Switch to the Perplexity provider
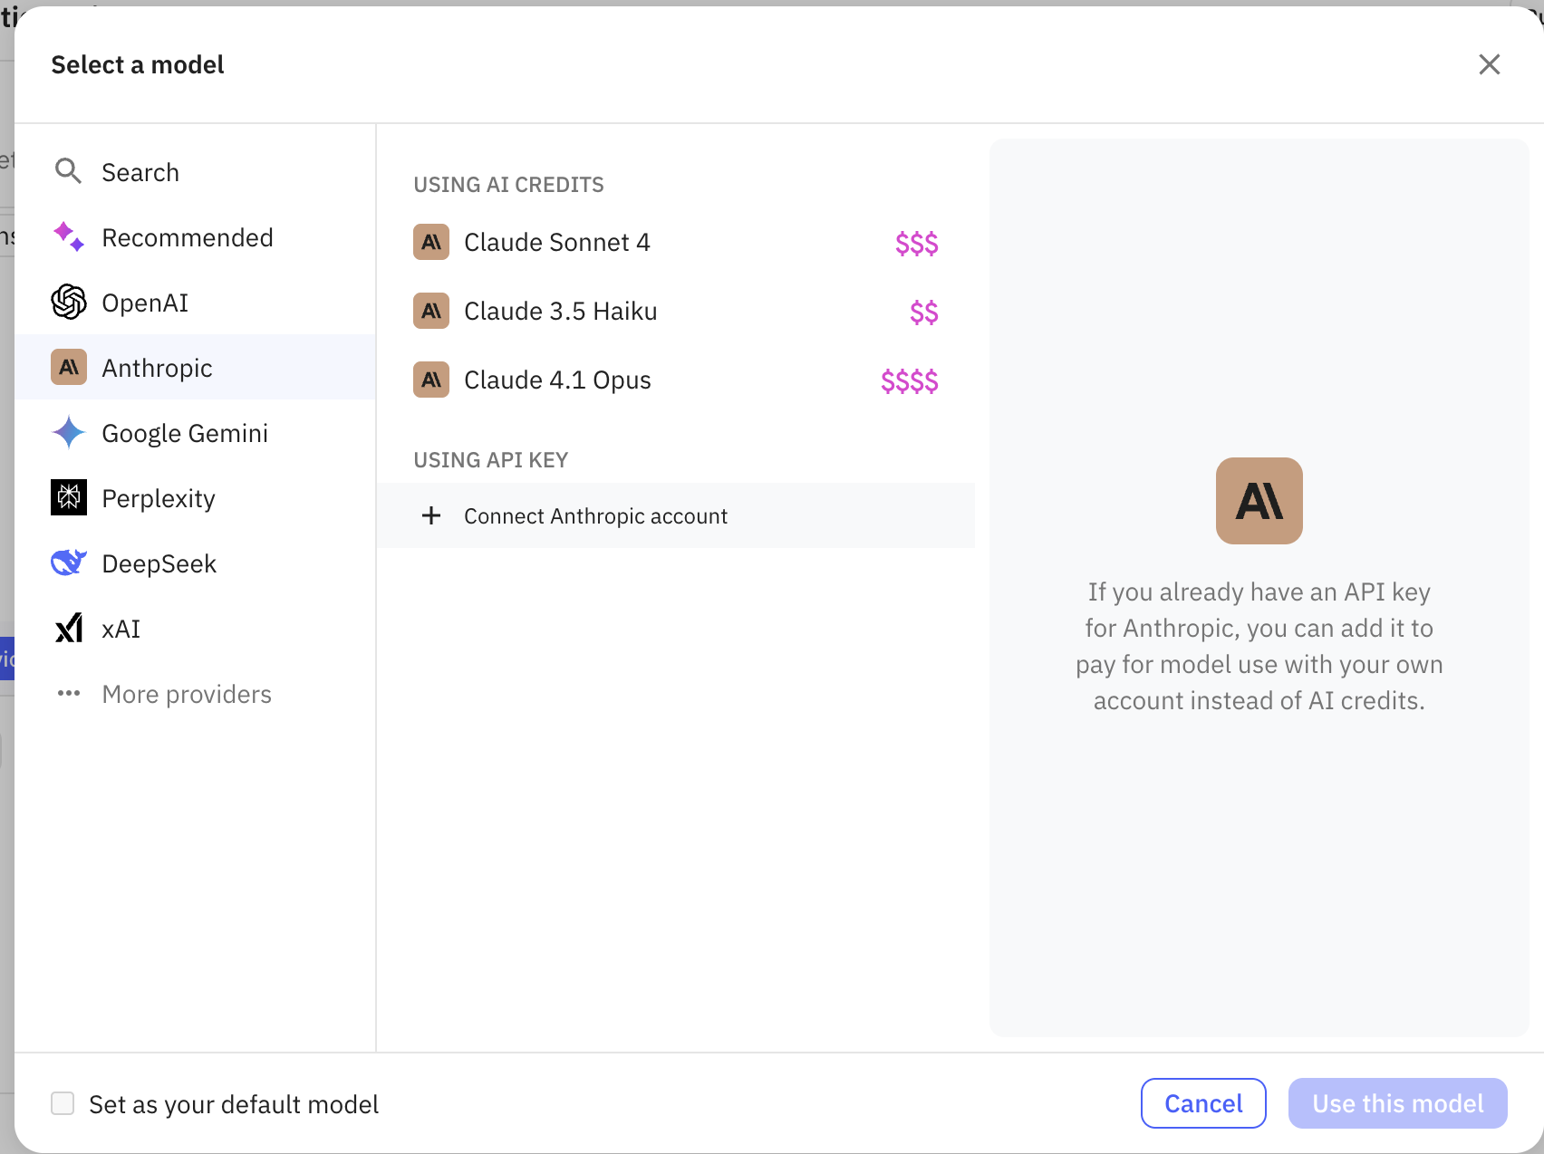The height and width of the screenshot is (1154, 1544). click(x=159, y=498)
